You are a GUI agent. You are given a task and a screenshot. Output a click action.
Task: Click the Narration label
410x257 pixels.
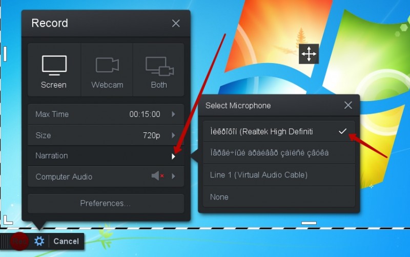pyautogui.click(x=52, y=156)
